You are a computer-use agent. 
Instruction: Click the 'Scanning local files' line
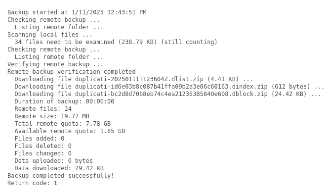pos(50,35)
